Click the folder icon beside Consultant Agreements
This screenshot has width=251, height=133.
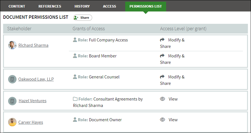coord(75,99)
